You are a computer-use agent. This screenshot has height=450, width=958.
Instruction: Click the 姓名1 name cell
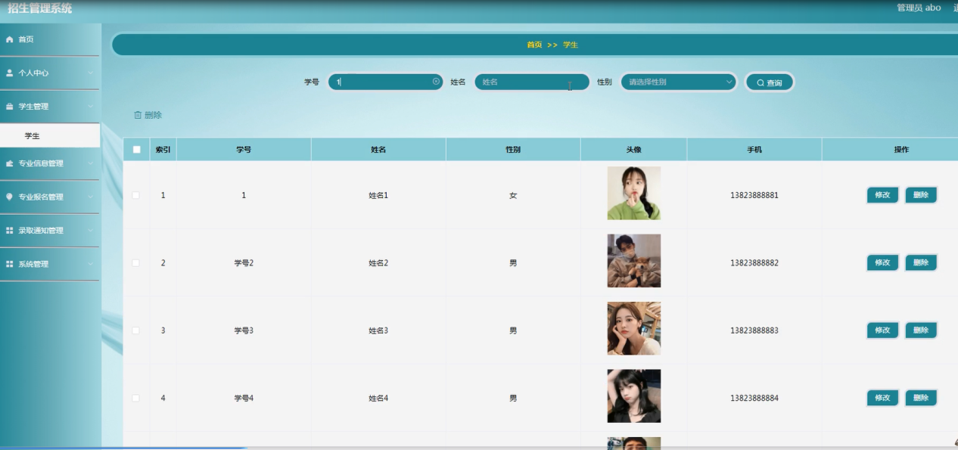378,195
